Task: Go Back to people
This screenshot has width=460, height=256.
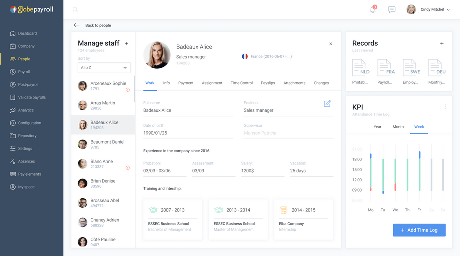Action: [x=92, y=25]
